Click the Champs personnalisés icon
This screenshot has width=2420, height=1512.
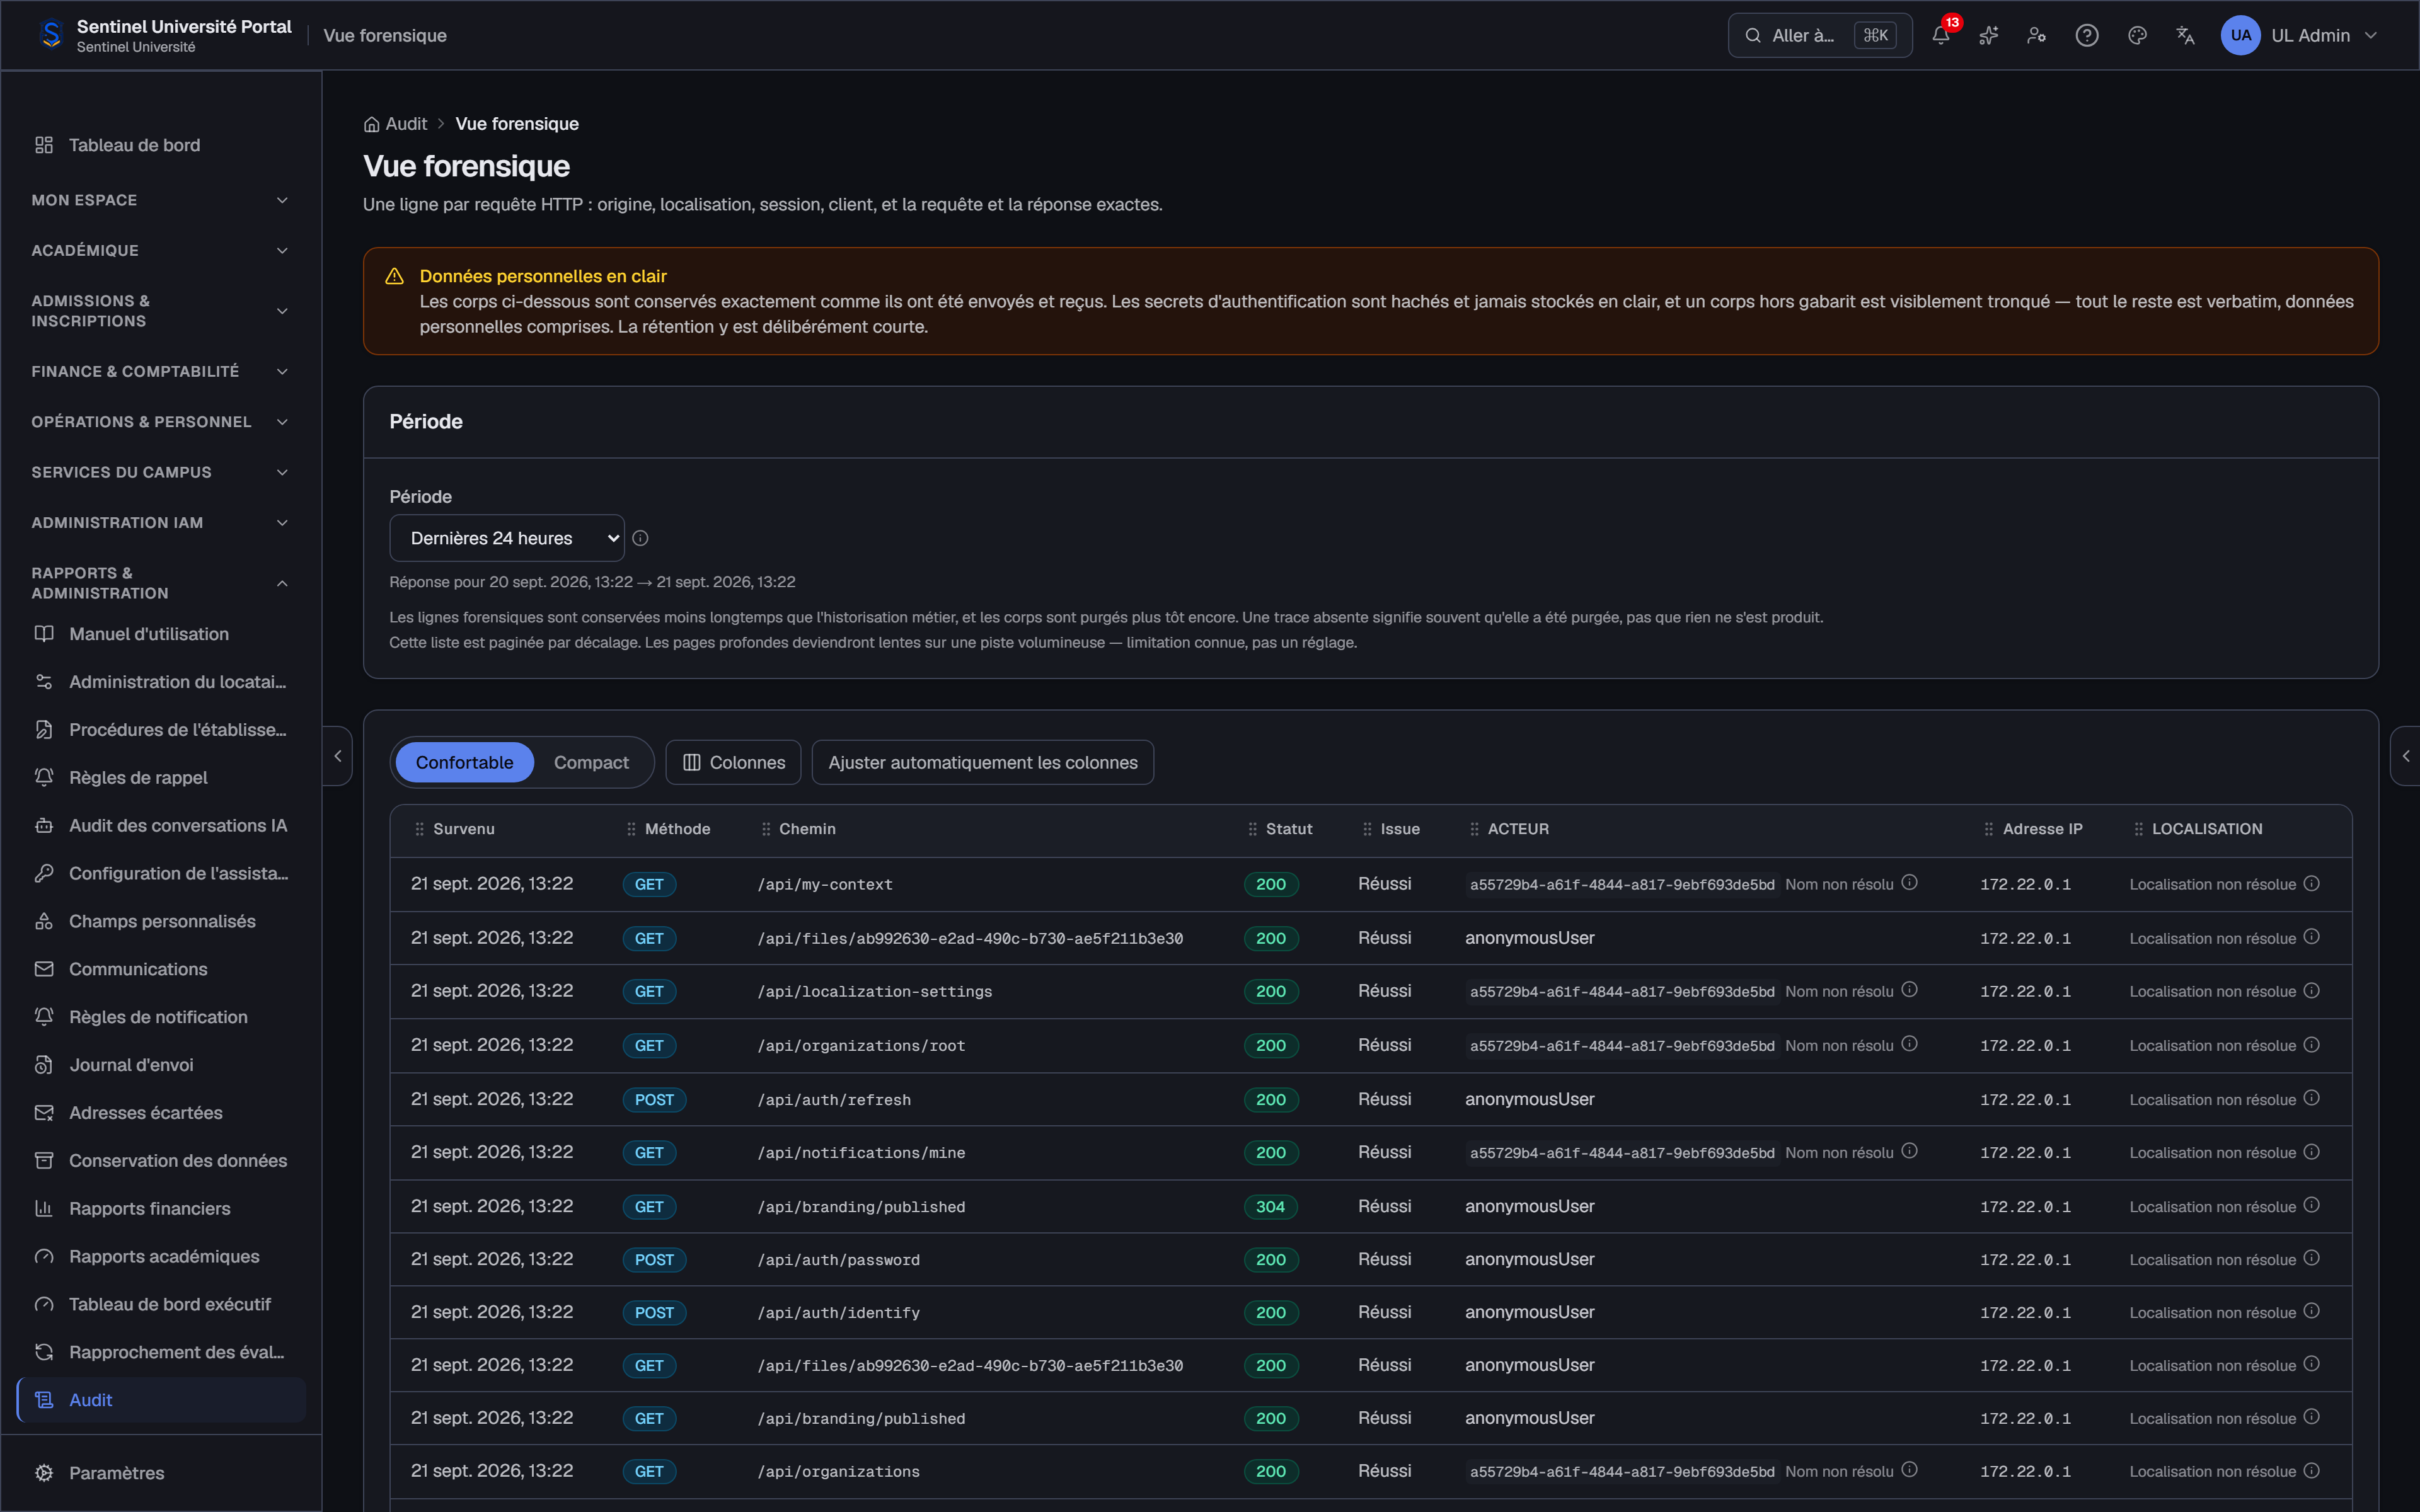tap(44, 921)
